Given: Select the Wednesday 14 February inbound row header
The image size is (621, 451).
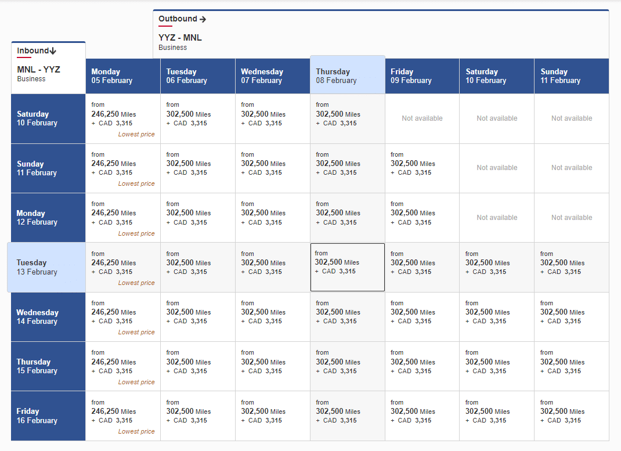Looking at the screenshot, I should [48, 317].
